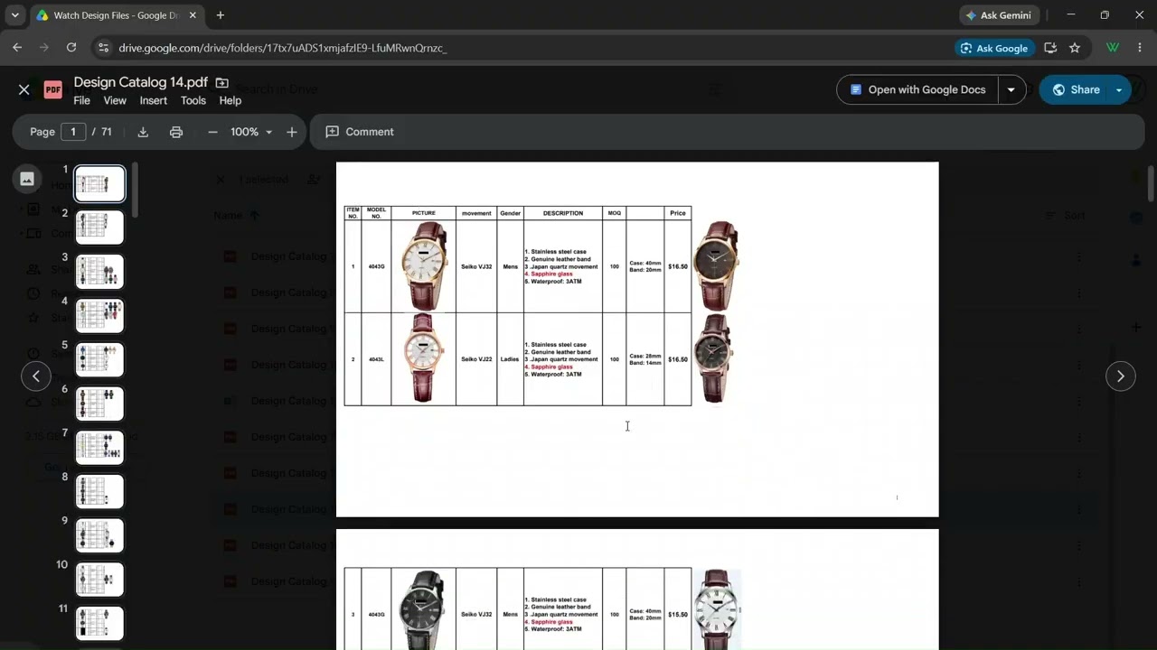Screen dimensions: 1157x650
Task: Click the install app icon in the address bar
Action: point(1050,48)
